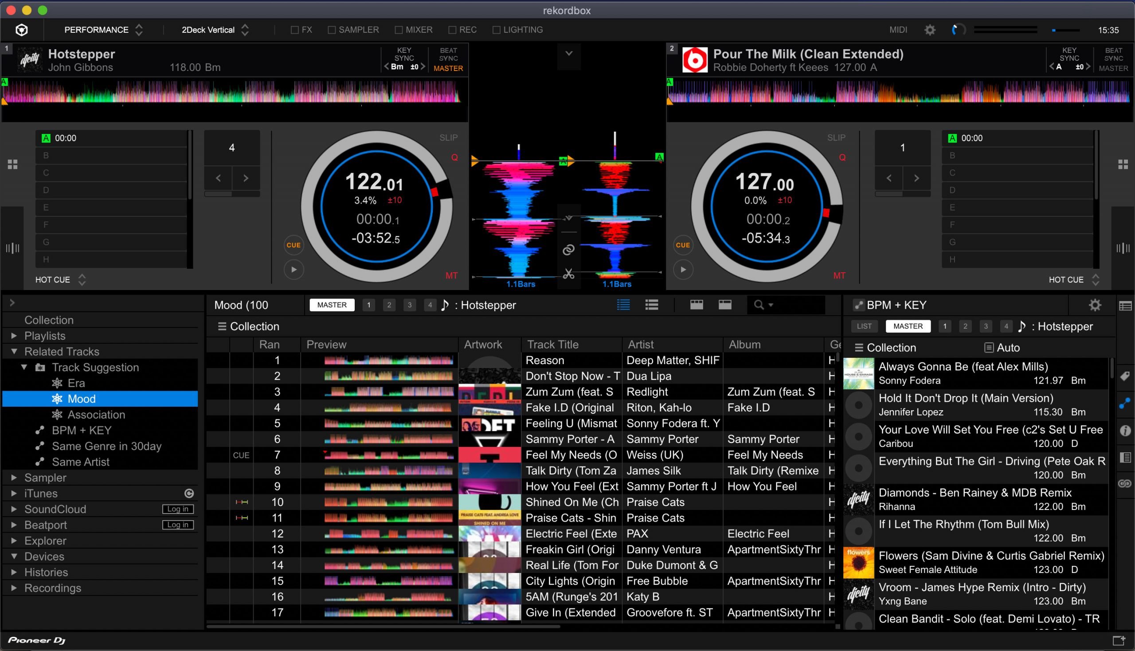1135x651 pixels.
Task: Expand the Histories tree node
Action: [14, 573]
